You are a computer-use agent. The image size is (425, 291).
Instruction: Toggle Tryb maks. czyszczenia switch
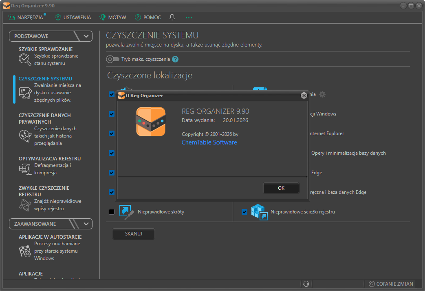pyautogui.click(x=112, y=59)
